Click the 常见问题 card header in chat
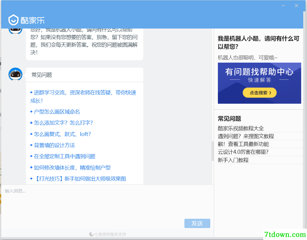This screenshot has height=240, width=307. 84,75
